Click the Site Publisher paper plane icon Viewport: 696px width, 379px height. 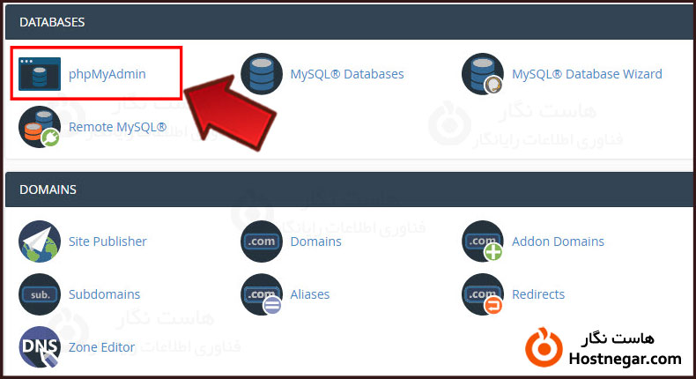[x=40, y=242]
